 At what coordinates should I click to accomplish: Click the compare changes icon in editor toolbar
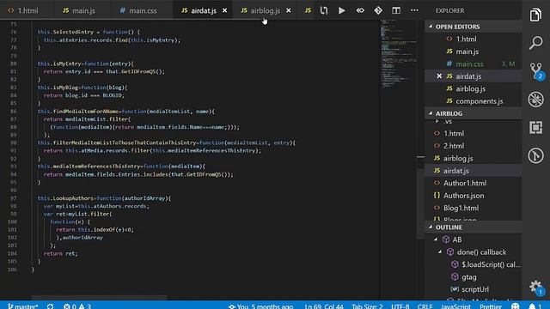[x=324, y=10]
